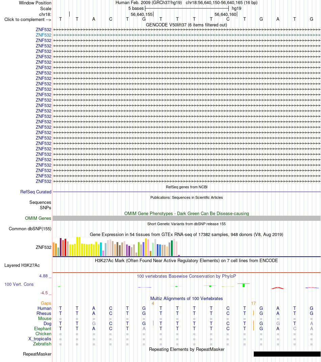Click the 'RefSeq Curated' track label
321x362 pixels.
[36, 192]
